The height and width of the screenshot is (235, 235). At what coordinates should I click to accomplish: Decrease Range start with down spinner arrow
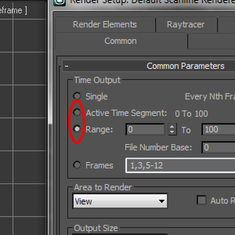point(172,132)
